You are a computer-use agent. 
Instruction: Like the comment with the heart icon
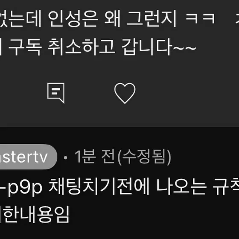click(x=125, y=93)
